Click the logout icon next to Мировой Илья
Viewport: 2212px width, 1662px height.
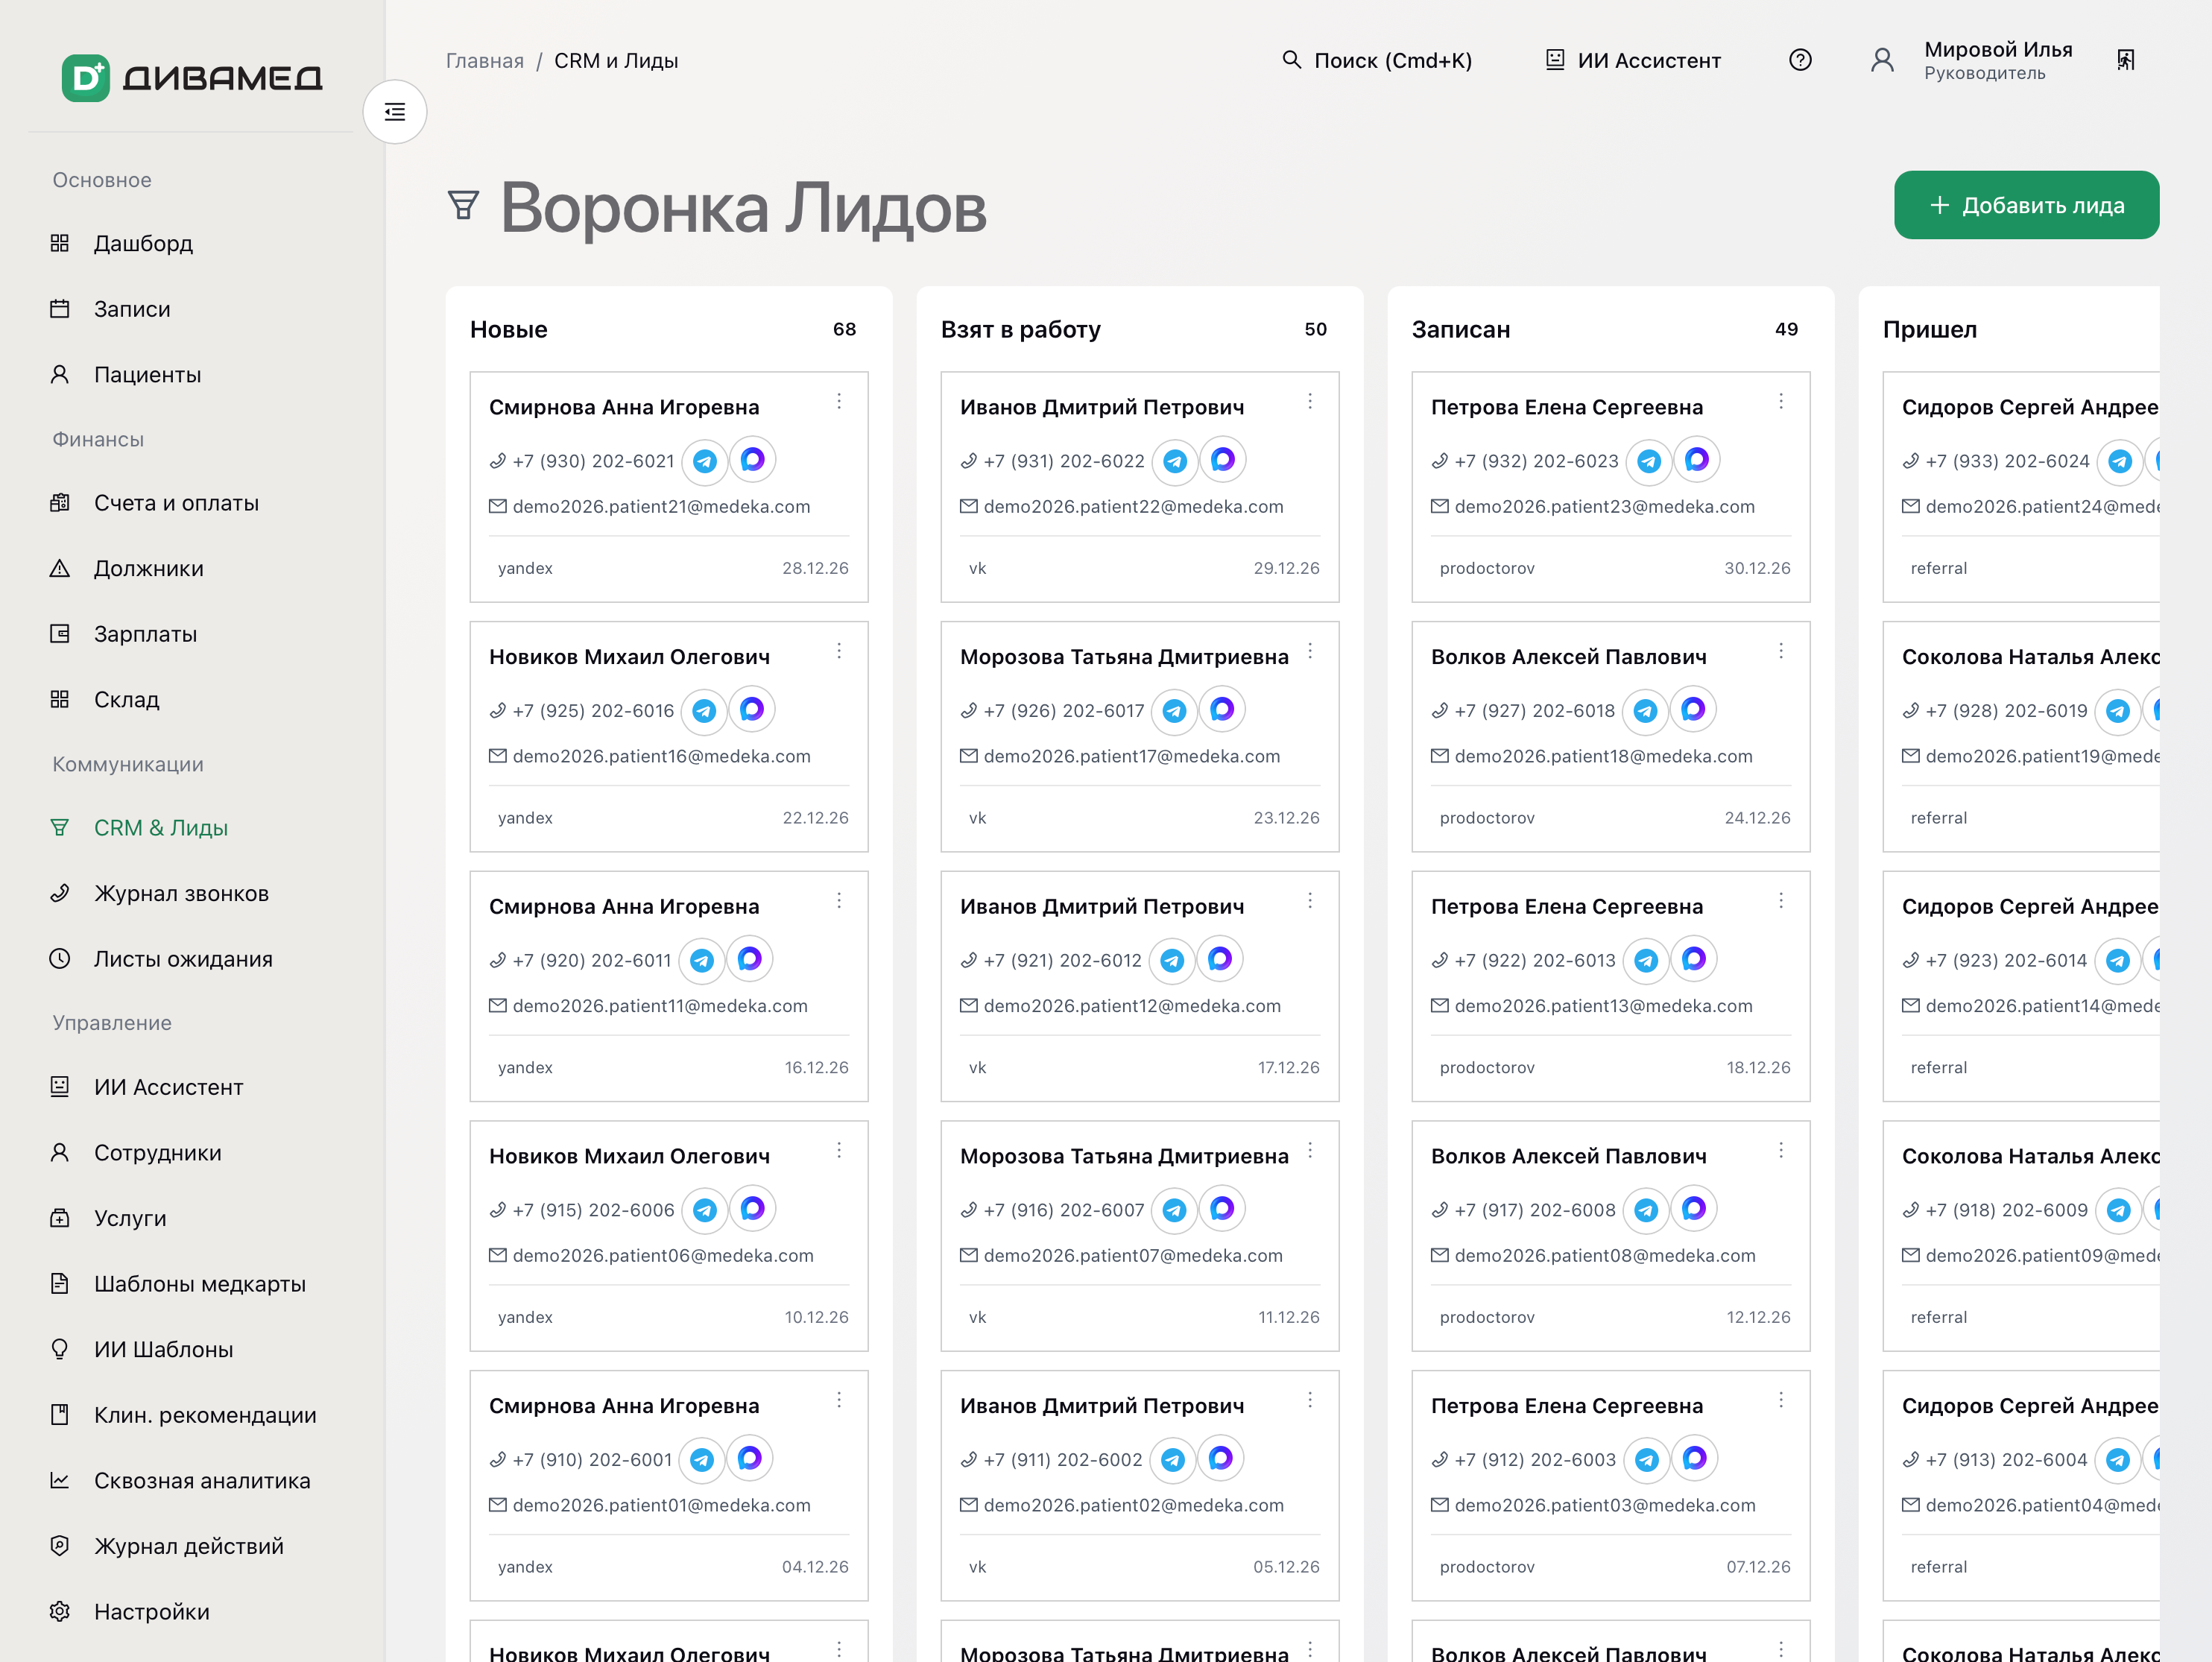(x=2126, y=60)
